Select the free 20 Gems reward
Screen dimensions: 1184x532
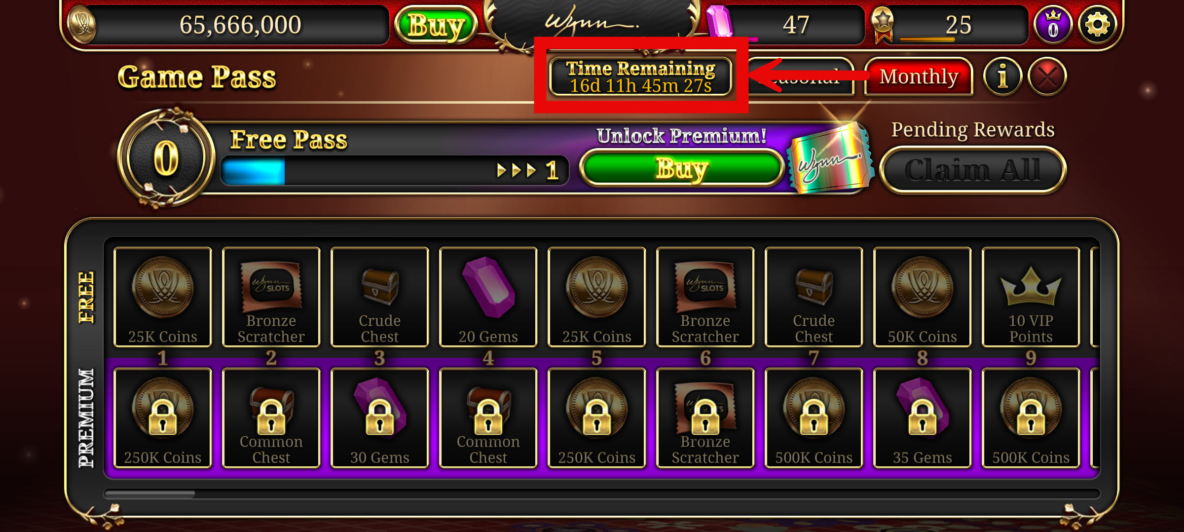click(x=488, y=297)
